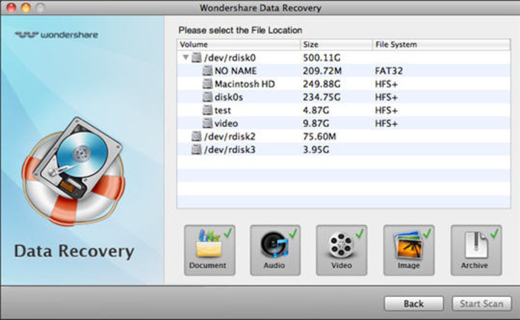Click the 500.11G size value
This screenshot has width=520, height=320.
coord(322,58)
